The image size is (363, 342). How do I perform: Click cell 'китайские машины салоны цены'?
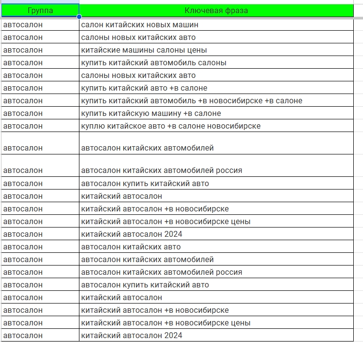216,50
